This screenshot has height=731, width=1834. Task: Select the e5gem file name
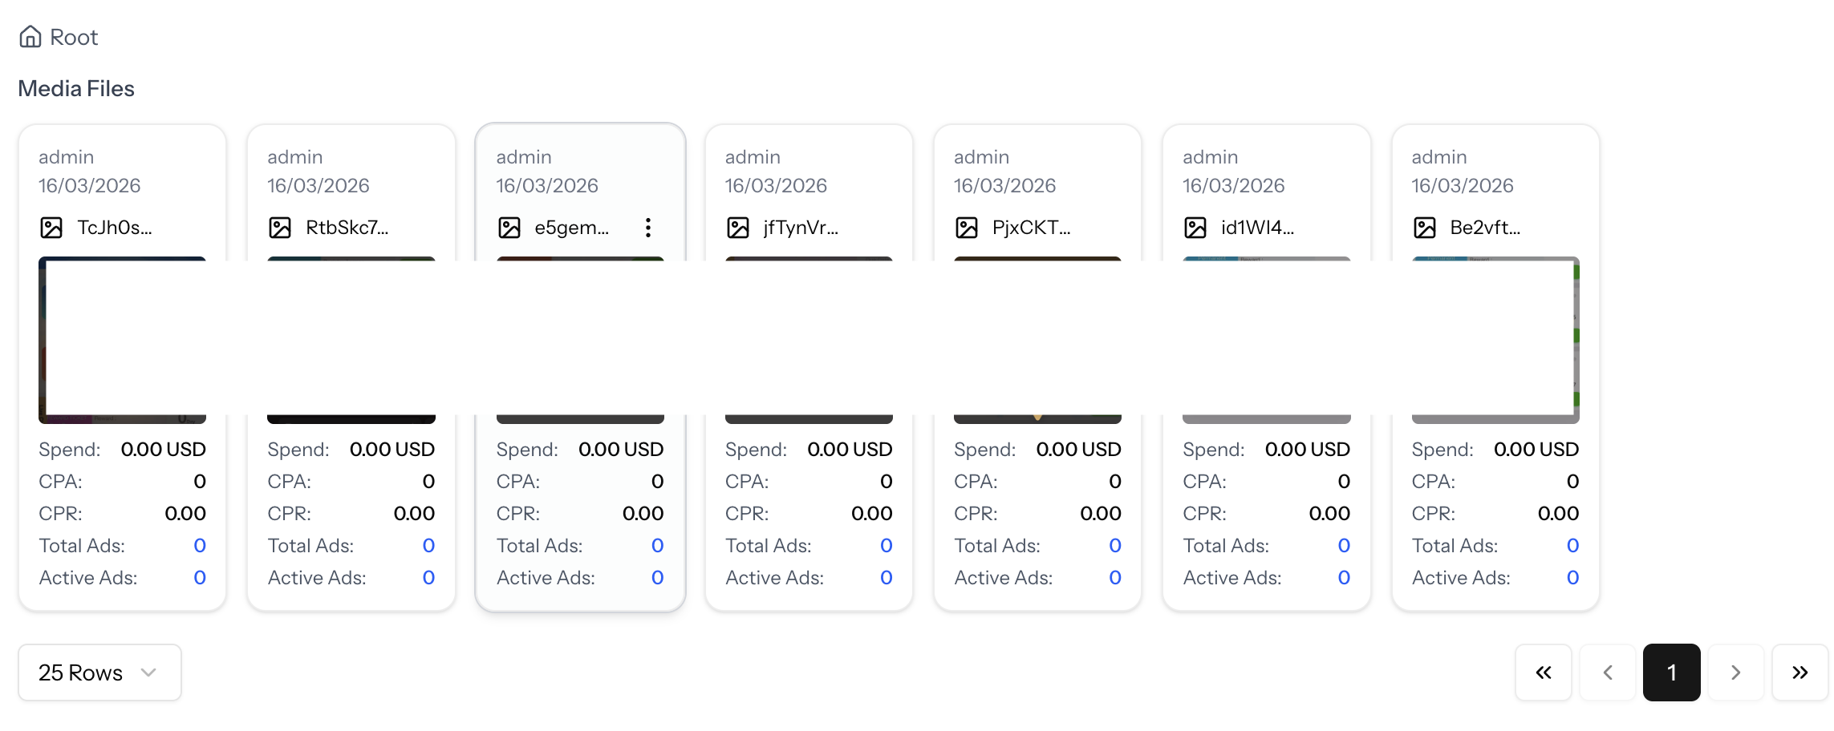click(x=571, y=228)
